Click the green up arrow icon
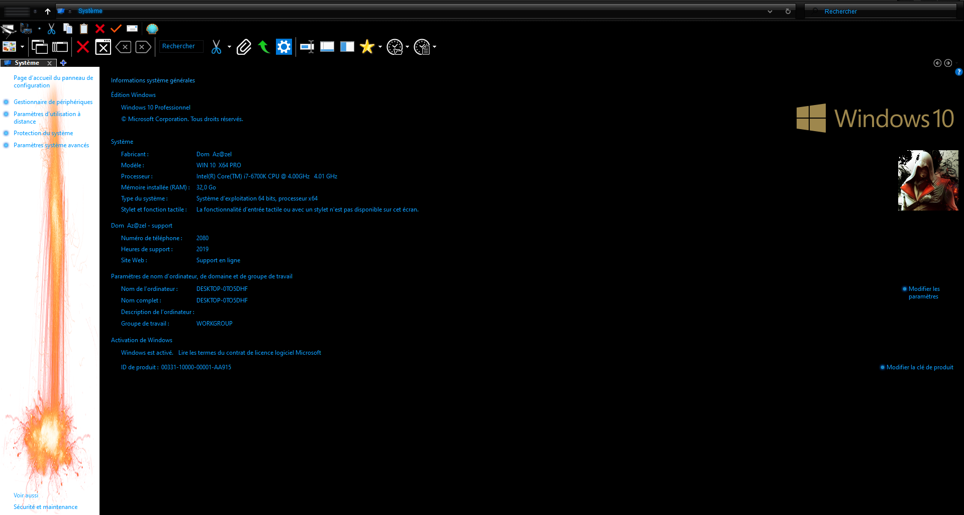The width and height of the screenshot is (964, 515). pos(263,47)
